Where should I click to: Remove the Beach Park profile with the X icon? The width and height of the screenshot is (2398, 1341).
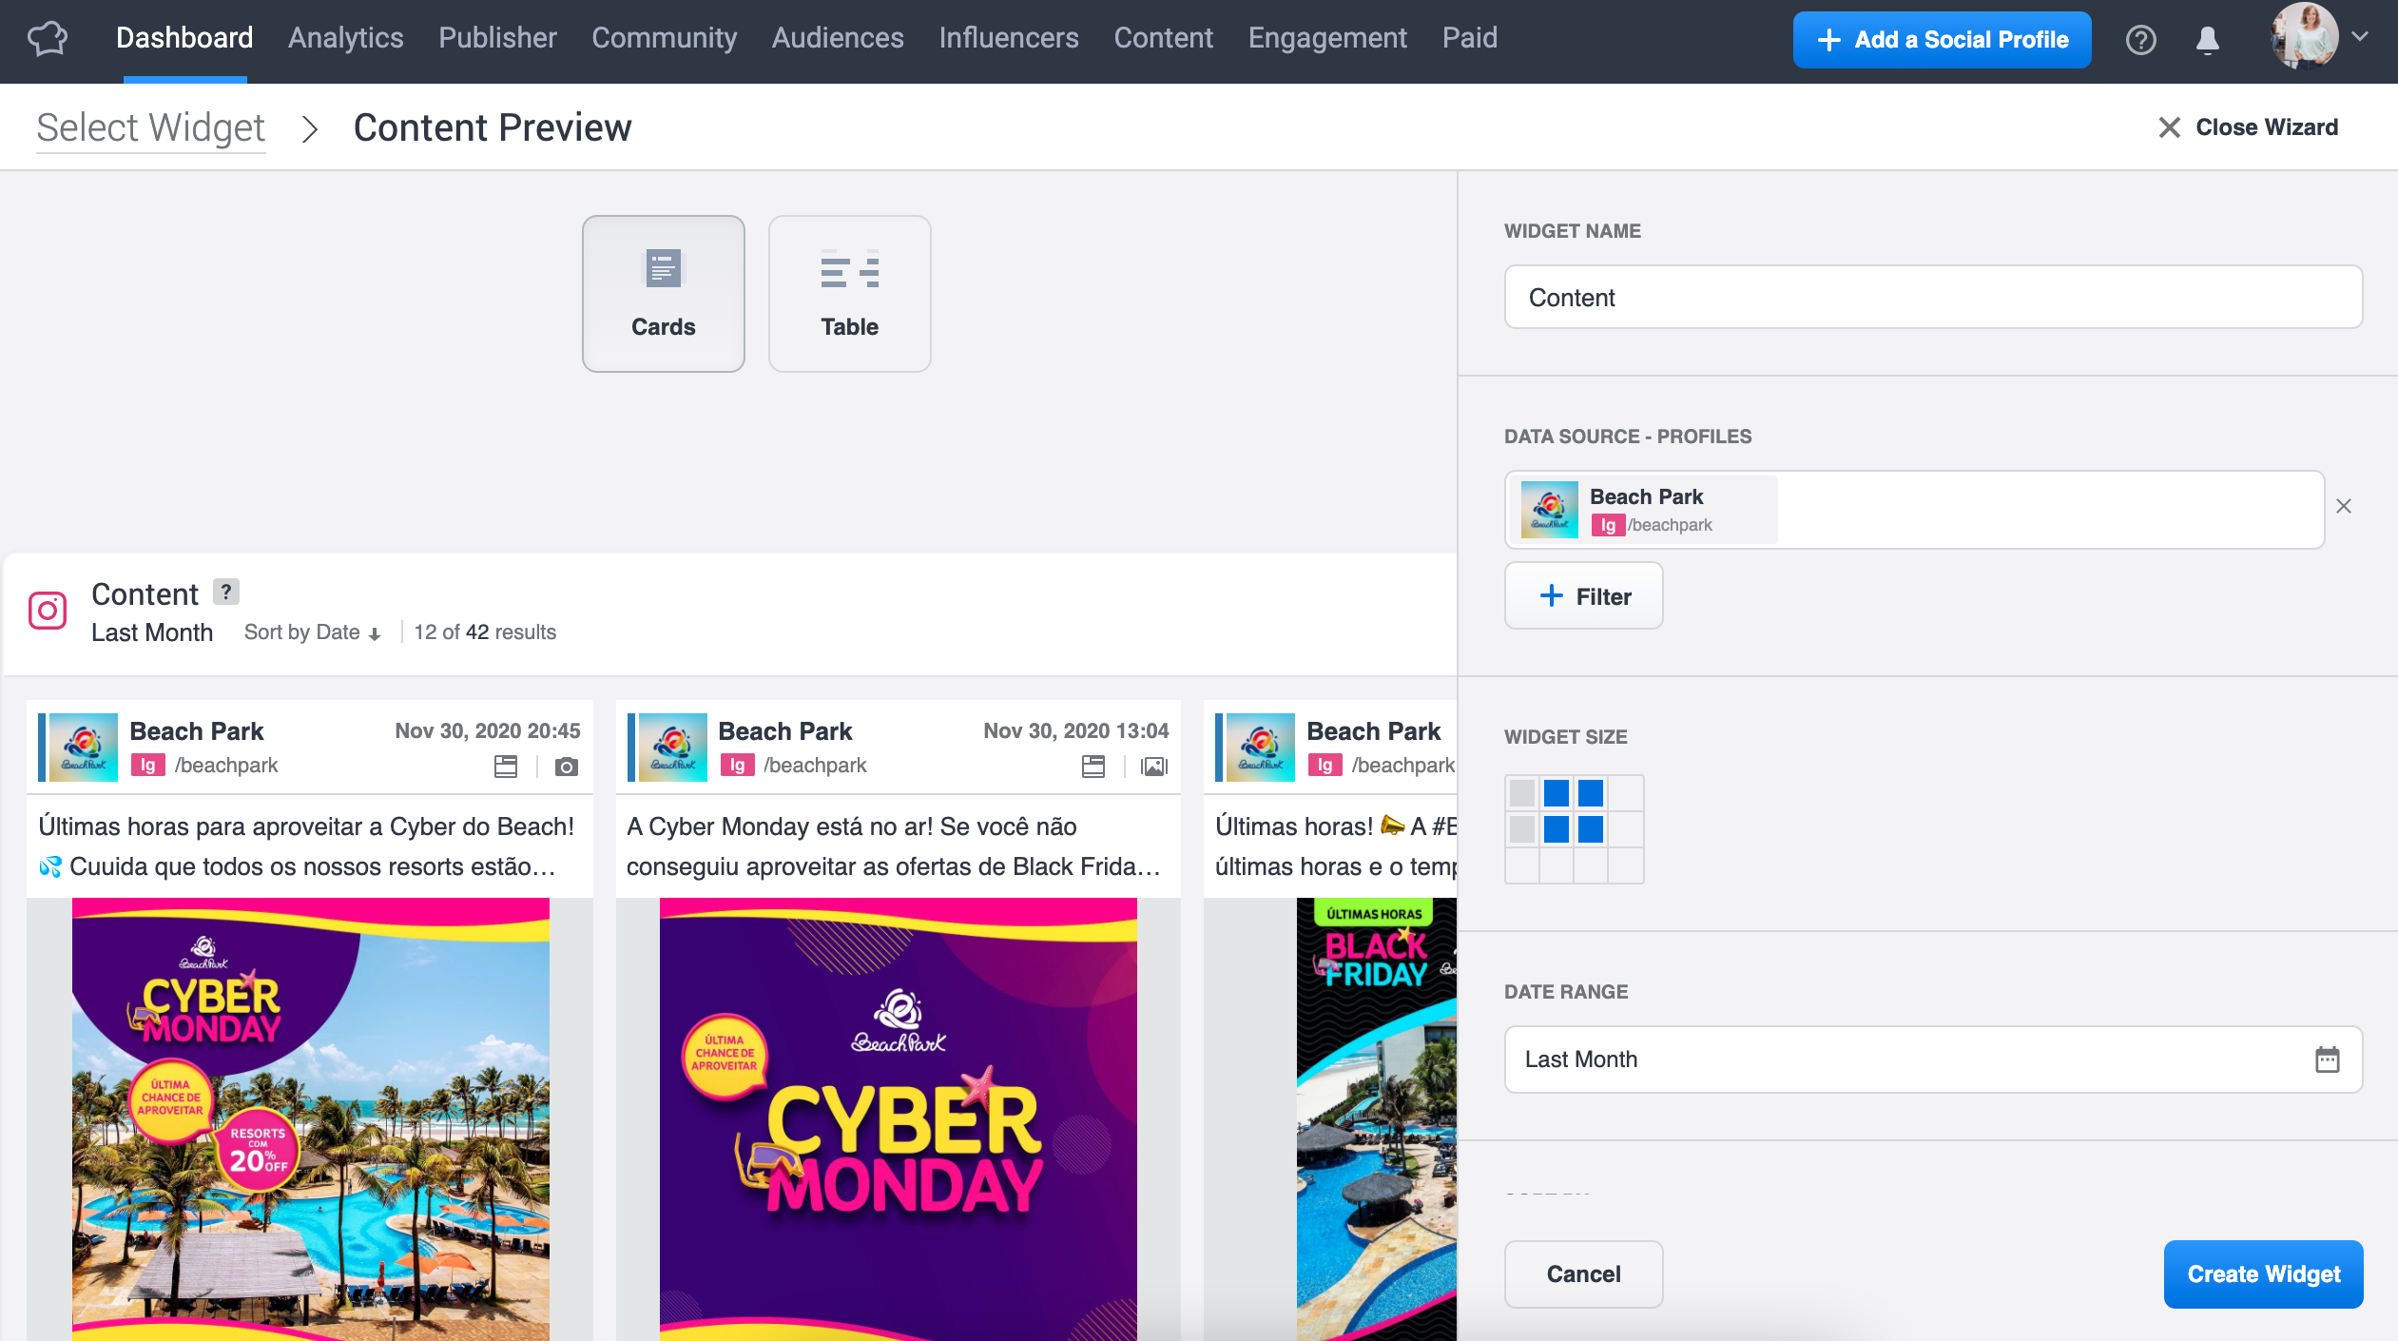[2343, 506]
